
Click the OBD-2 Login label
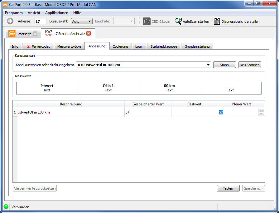pyautogui.click(x=161, y=21)
